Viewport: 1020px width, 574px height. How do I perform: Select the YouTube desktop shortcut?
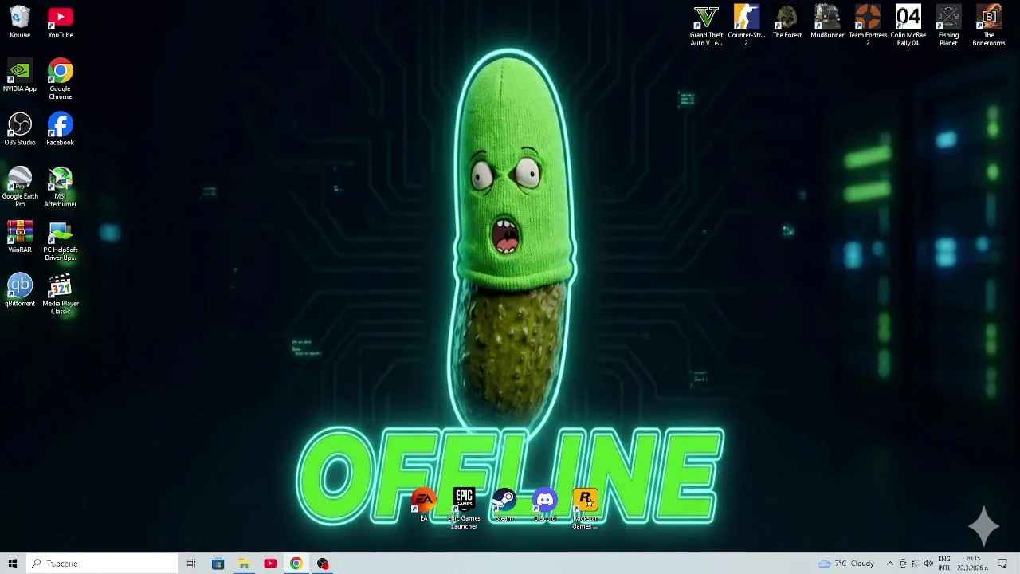60,22
